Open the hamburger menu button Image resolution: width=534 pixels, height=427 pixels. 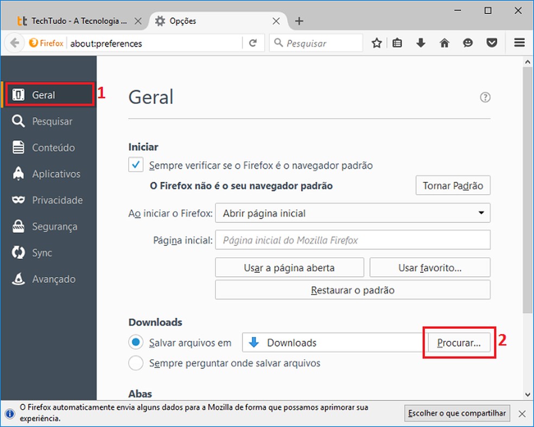click(x=519, y=43)
